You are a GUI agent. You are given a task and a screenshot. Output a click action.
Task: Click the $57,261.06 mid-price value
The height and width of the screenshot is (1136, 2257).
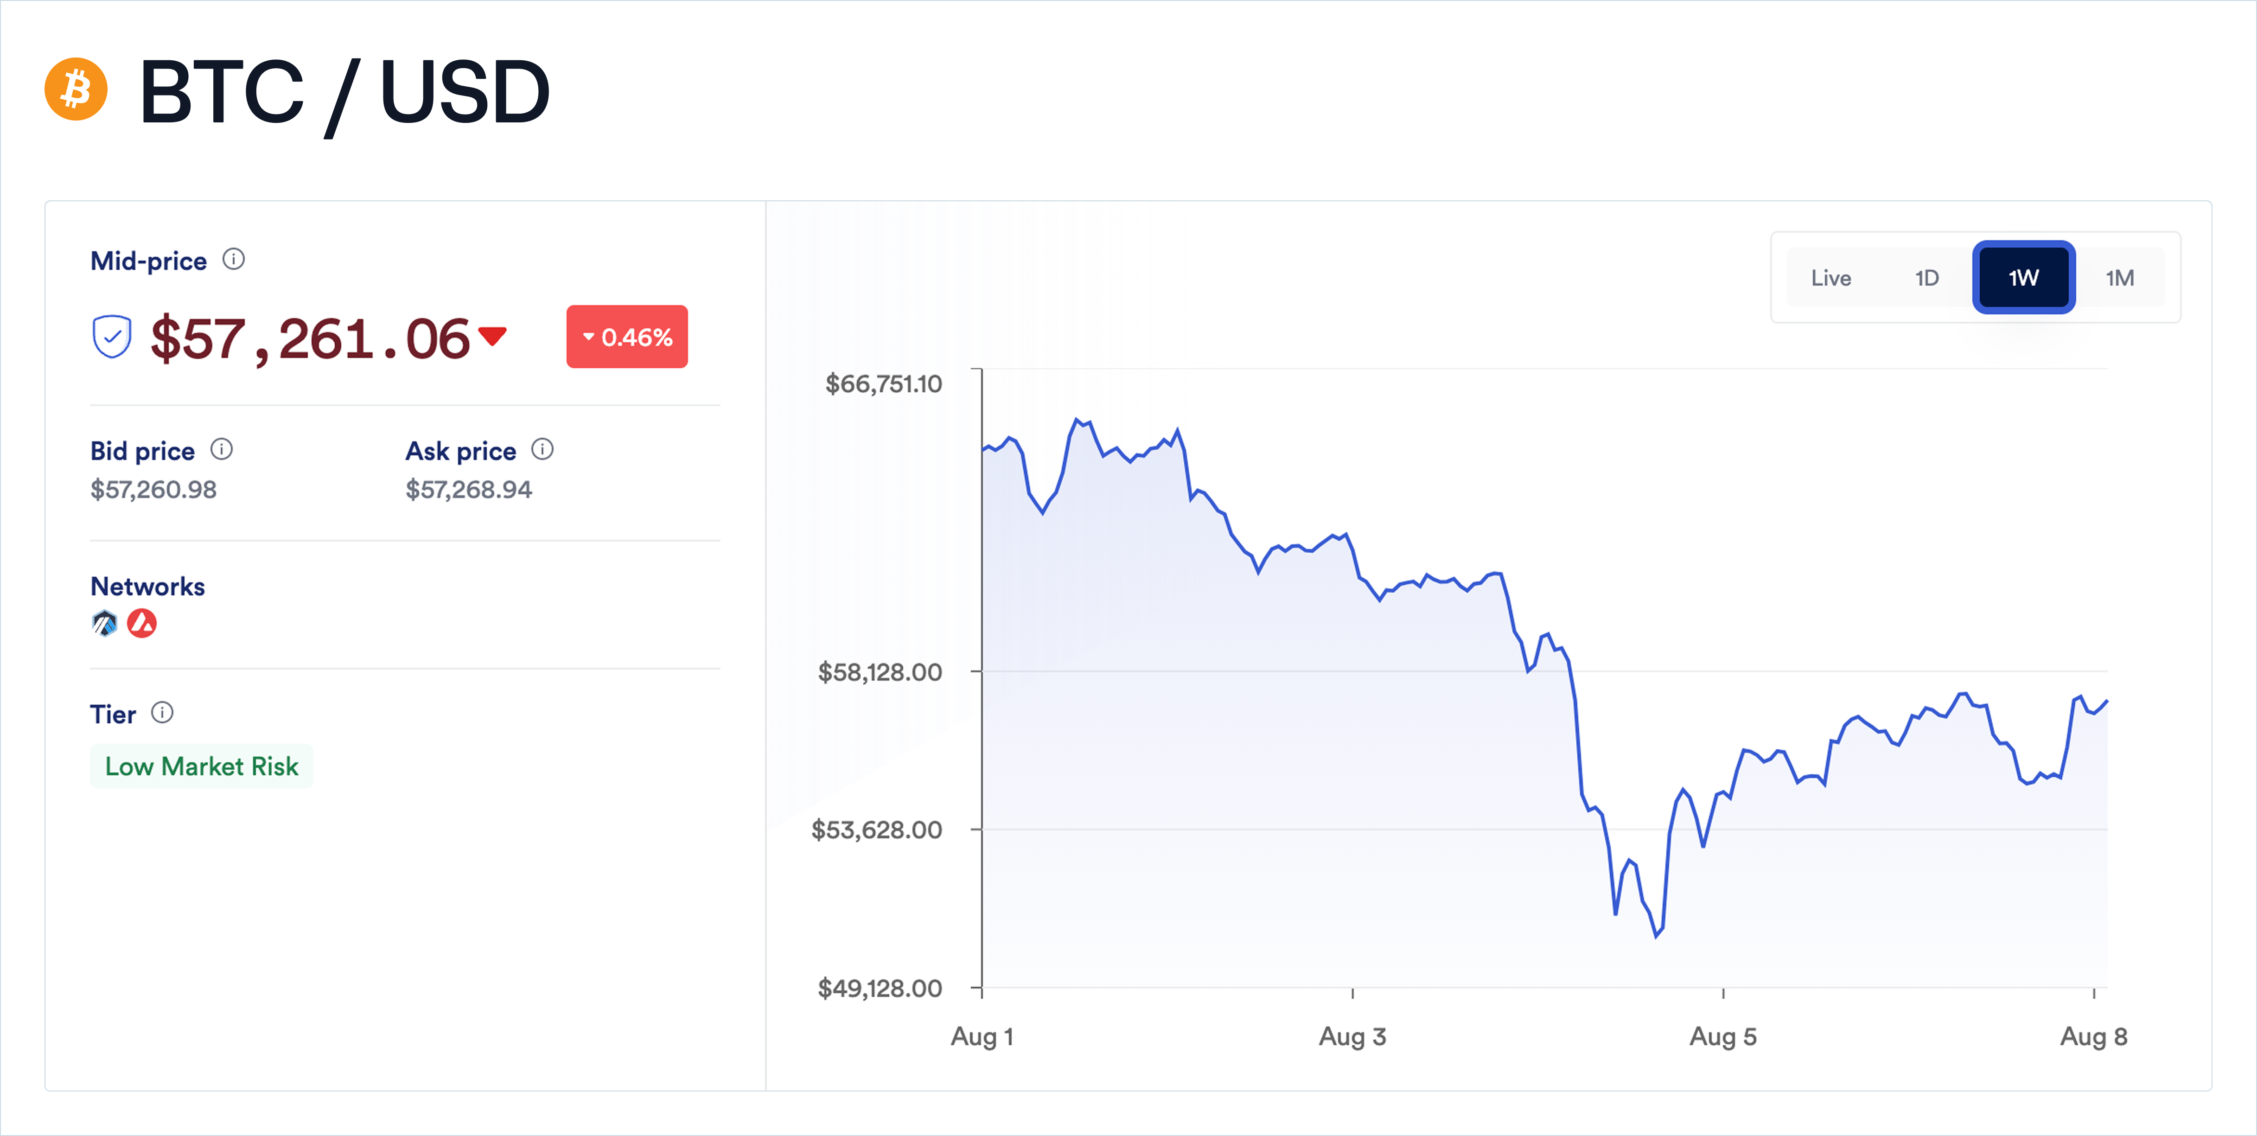point(310,339)
